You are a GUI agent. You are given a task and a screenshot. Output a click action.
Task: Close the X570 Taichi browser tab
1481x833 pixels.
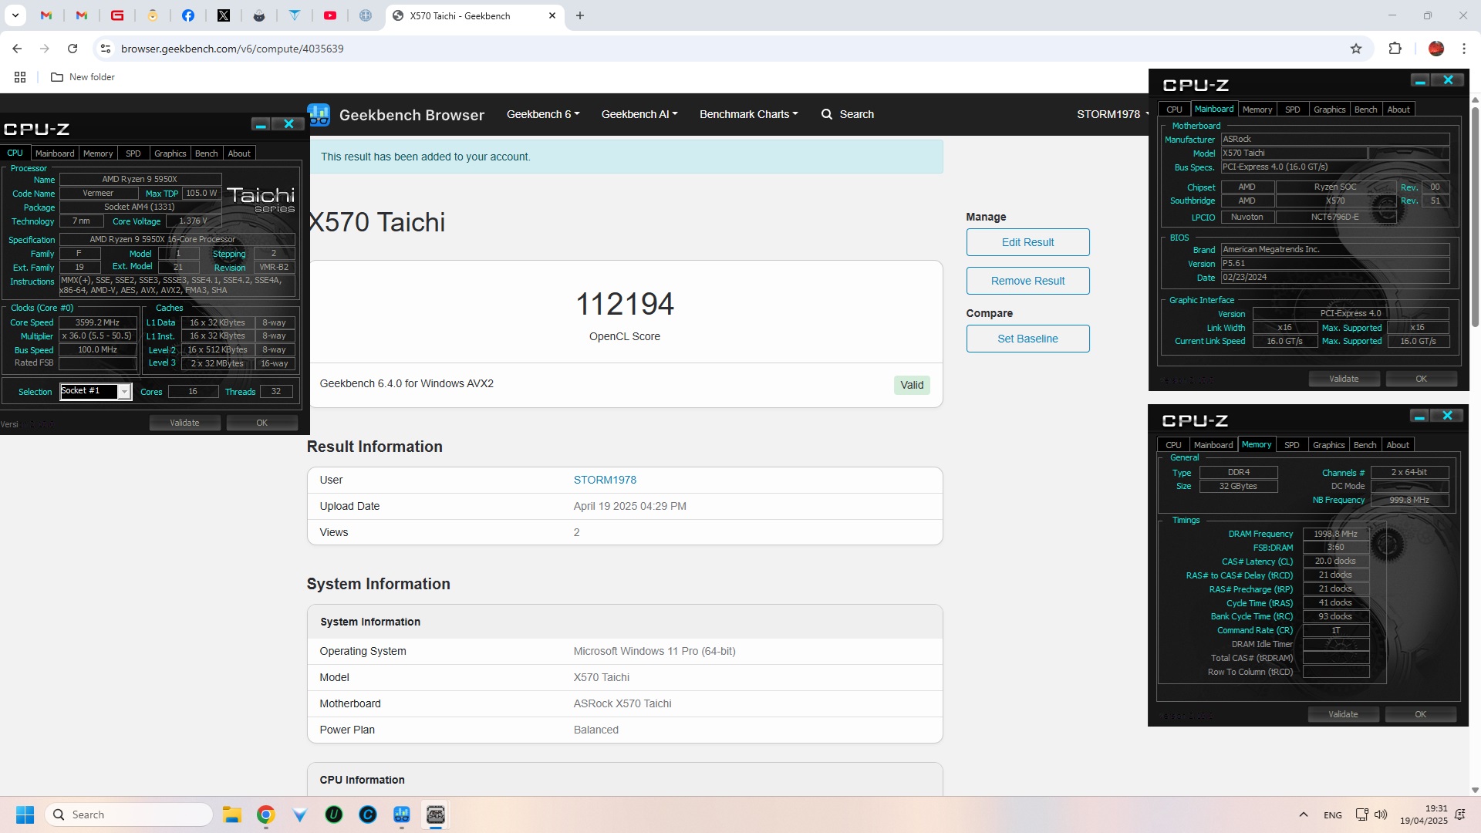pyautogui.click(x=552, y=15)
